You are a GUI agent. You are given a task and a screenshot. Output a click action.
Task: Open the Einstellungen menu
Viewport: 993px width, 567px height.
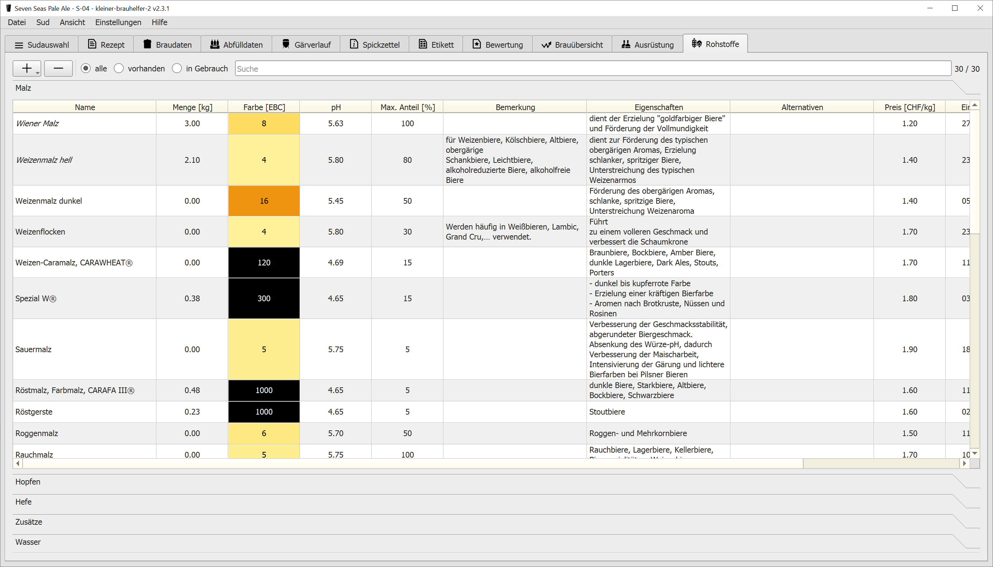click(x=118, y=22)
